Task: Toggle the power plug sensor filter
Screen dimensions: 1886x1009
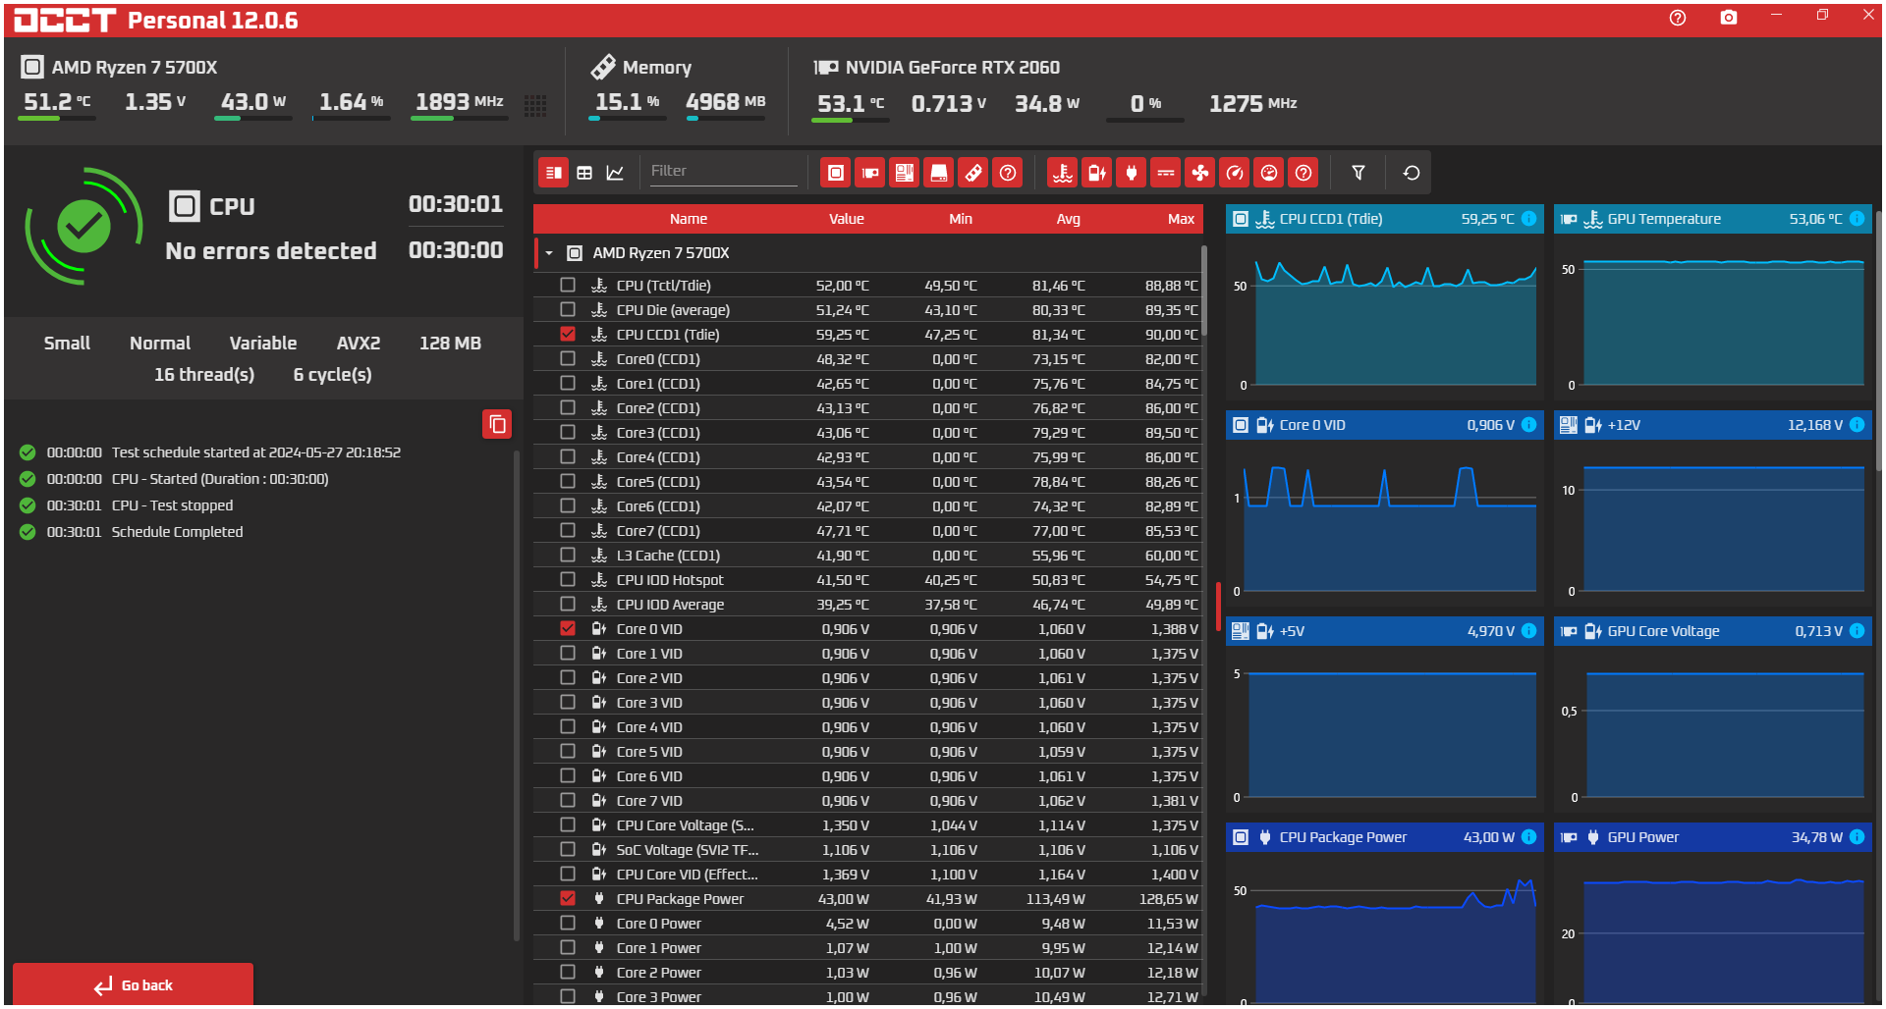Action: [x=1132, y=174]
